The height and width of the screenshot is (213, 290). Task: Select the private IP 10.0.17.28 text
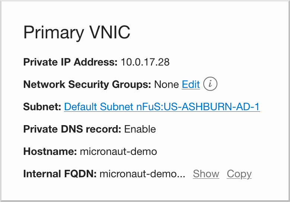145,62
